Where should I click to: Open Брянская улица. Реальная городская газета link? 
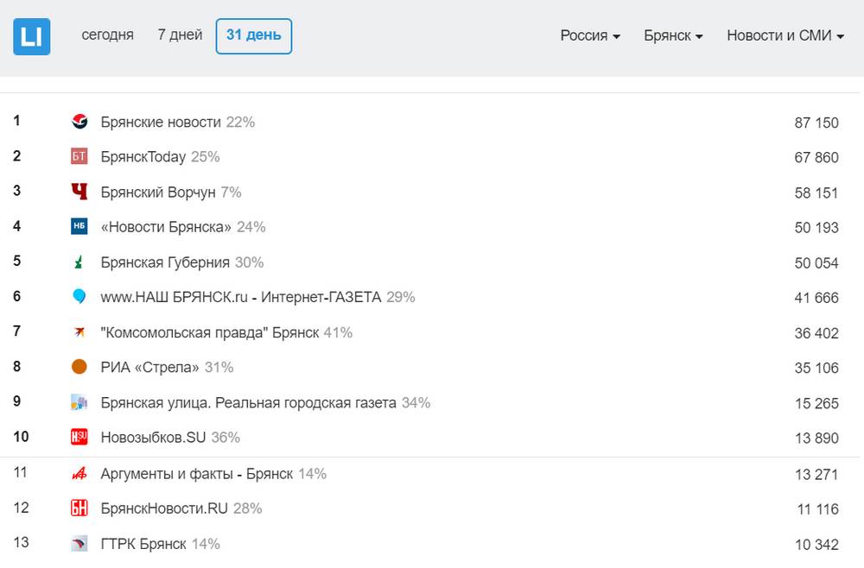[248, 402]
